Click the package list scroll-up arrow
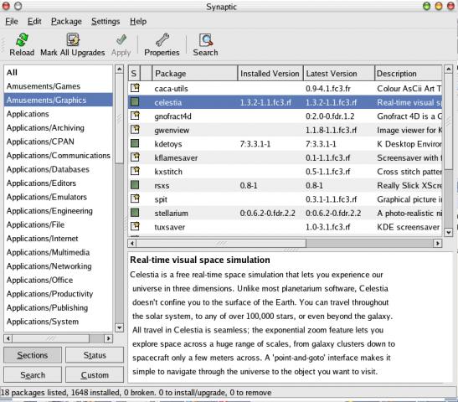Viewport: 458px width, 402px height. 448,69
